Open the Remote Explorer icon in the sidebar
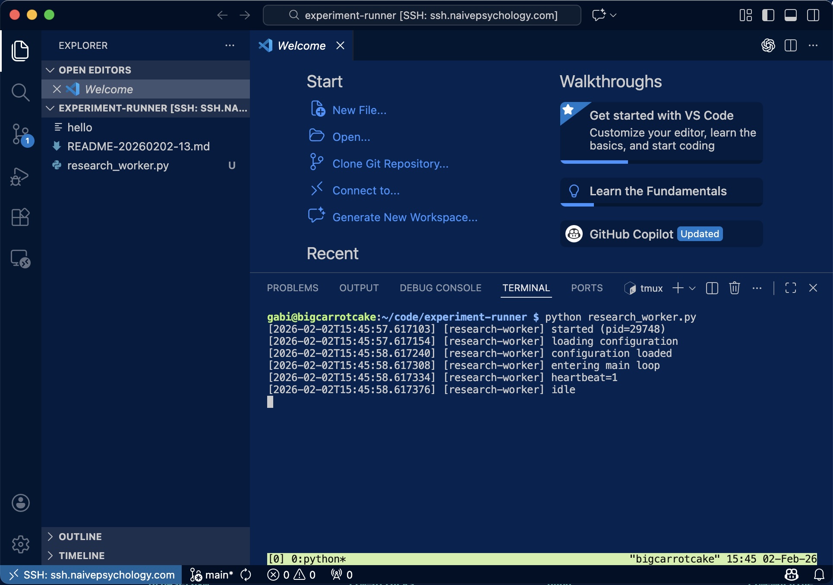Screen dimensions: 833x585 coord(20,258)
